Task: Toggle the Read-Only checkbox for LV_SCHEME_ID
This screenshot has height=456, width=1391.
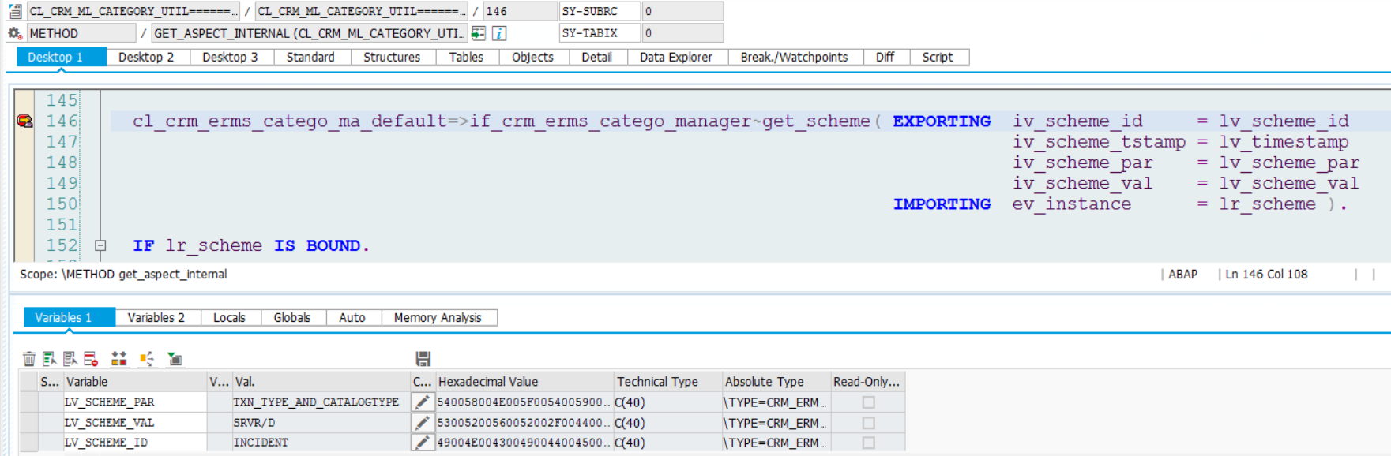Action: coord(869,443)
